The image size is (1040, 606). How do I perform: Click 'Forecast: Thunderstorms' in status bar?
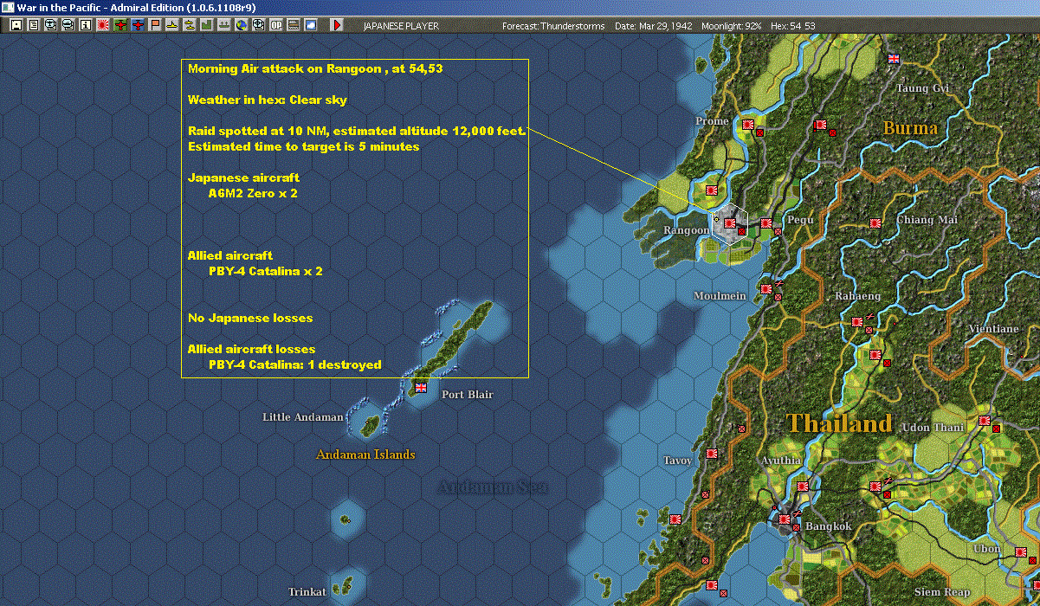pos(554,26)
